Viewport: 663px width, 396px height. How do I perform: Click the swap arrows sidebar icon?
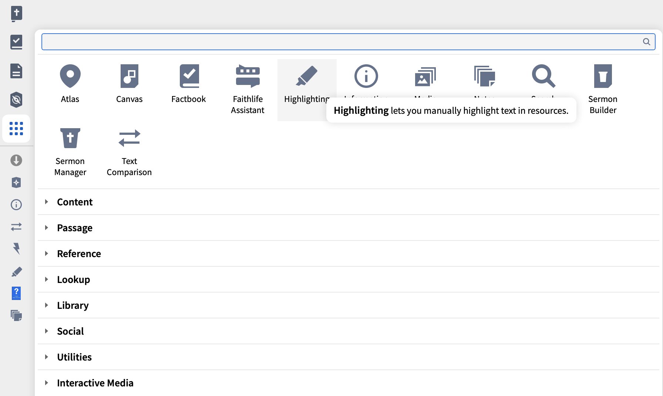16,227
